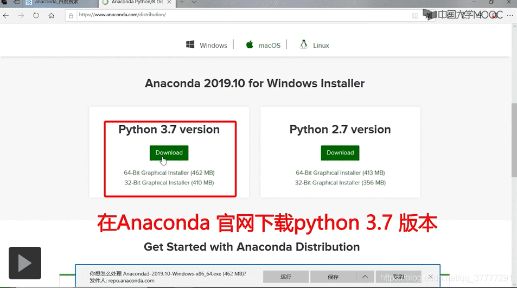This screenshot has height=288, width=517.
Task: Click the Python 2.7 version heading
Action: tap(340, 130)
